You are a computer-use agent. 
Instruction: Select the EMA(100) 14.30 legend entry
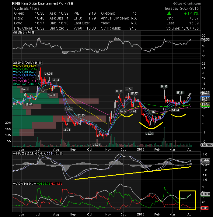26,81
